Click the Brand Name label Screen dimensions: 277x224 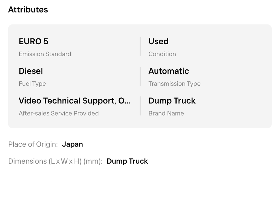tap(166, 113)
